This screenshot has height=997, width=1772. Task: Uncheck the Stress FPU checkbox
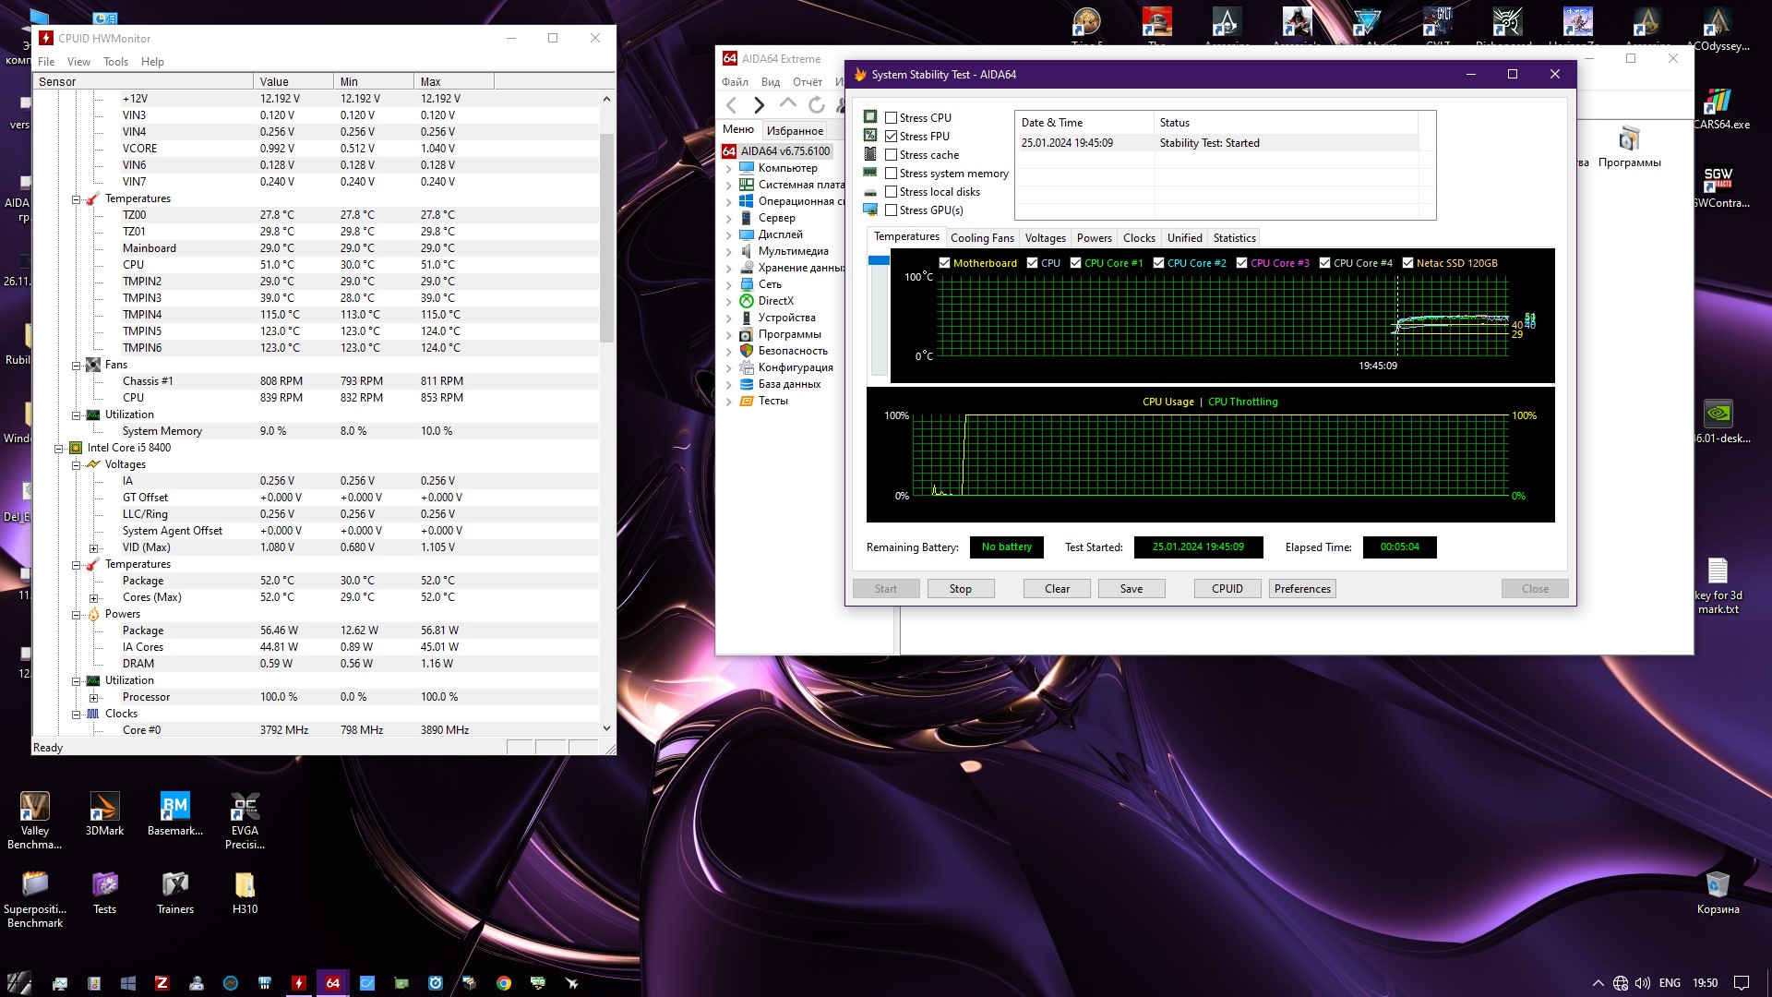[x=891, y=137]
